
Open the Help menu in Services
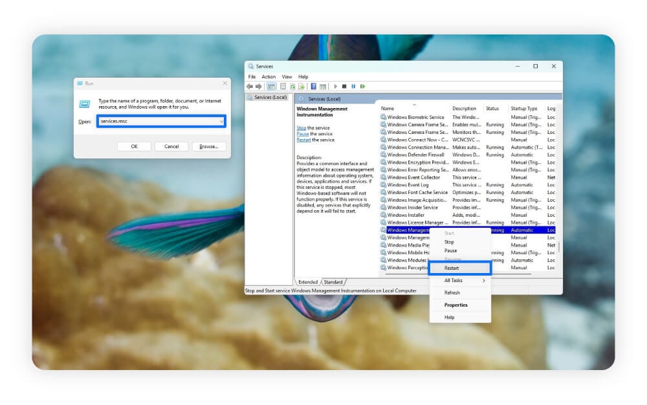click(303, 77)
